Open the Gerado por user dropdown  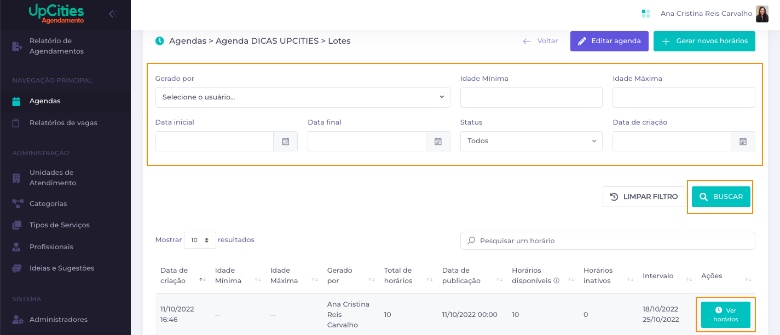tap(303, 97)
